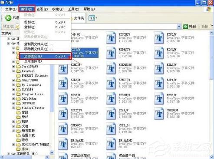Select the FZL2JW font file icon

click(x=159, y=68)
